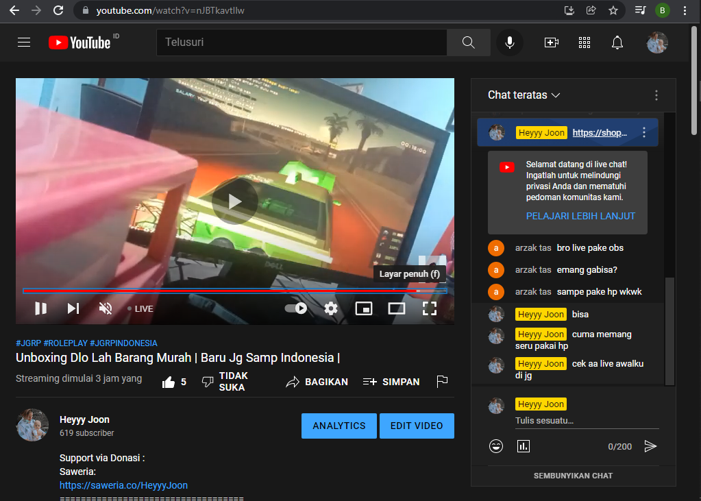Pause the live video

[40, 308]
